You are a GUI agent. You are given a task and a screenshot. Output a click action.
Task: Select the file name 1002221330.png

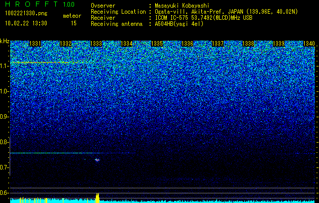click(x=26, y=14)
